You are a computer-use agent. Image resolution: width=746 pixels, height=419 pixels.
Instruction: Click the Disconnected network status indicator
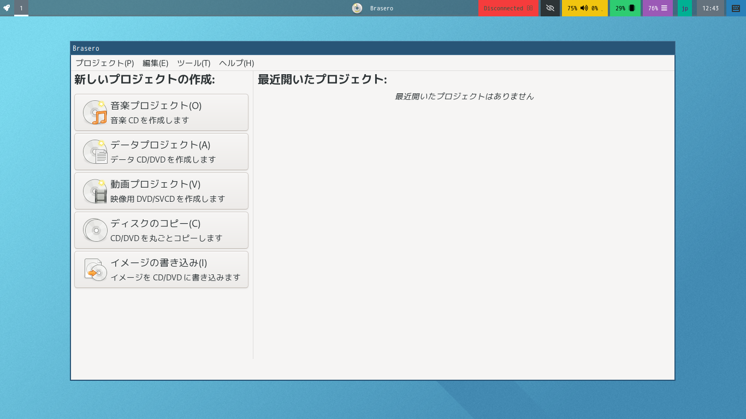[508, 8]
